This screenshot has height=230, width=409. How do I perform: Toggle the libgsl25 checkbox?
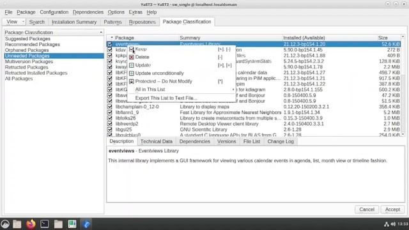[110, 130]
